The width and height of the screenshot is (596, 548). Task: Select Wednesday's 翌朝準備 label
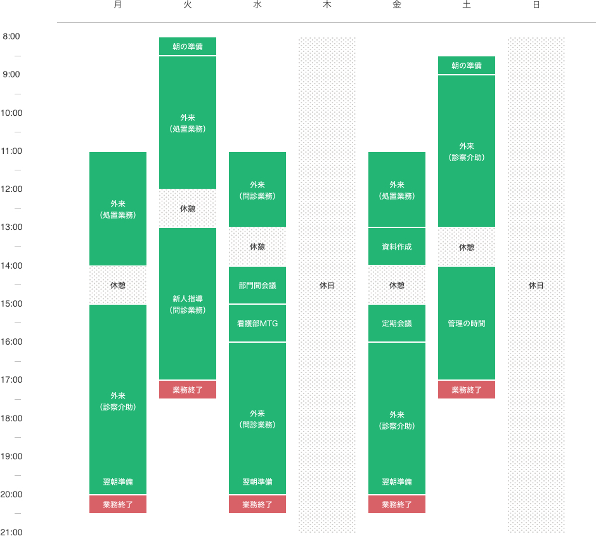click(257, 481)
